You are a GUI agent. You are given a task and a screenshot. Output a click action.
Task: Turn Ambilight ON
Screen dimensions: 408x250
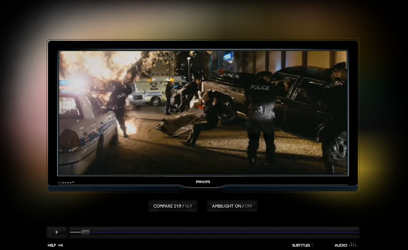(238, 206)
